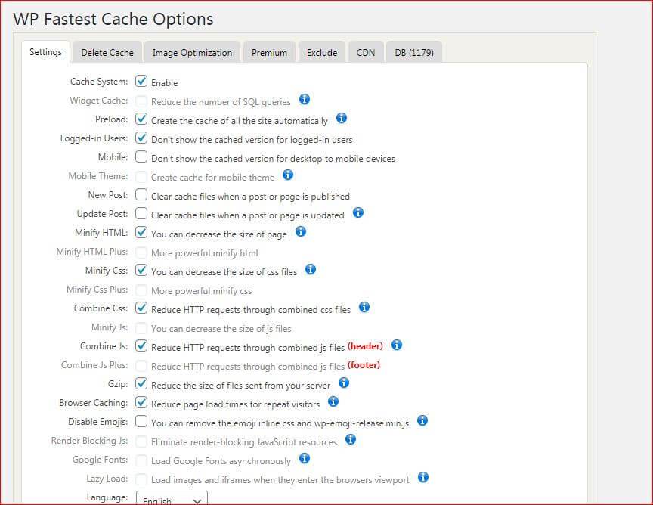
Task: Open info icon beside Preload option
Action: 342,118
